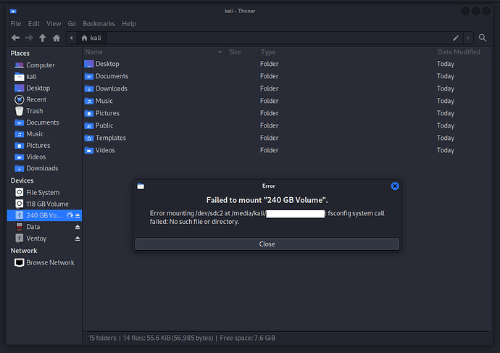Go to parent folder up arrow
The width and height of the screenshot is (500, 353).
[x=43, y=38]
